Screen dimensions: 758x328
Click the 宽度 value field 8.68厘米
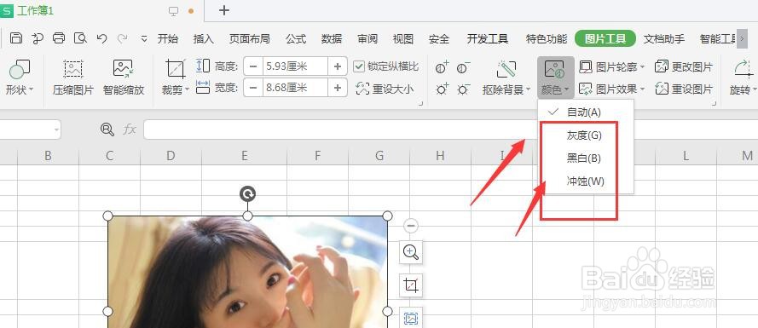click(295, 88)
